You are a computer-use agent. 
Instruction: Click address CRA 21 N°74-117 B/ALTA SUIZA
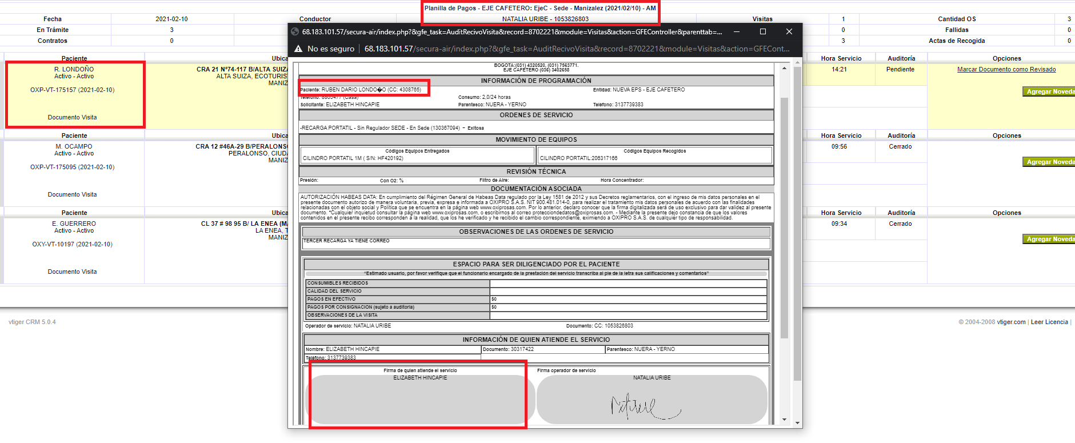tap(242, 70)
